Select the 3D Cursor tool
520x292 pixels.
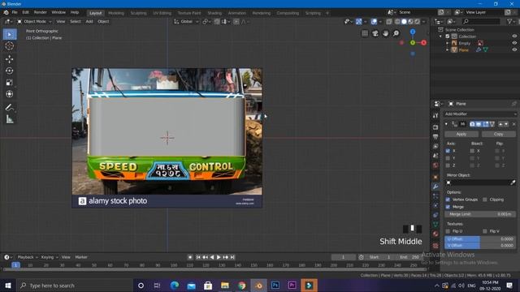10,46
